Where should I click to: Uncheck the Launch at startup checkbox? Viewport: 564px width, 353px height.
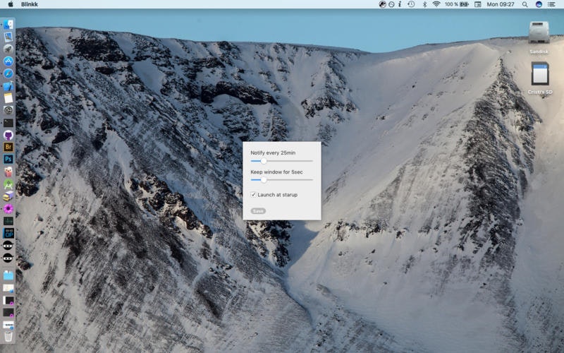[x=253, y=195]
